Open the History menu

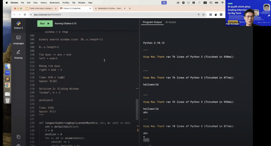pos(44,3)
